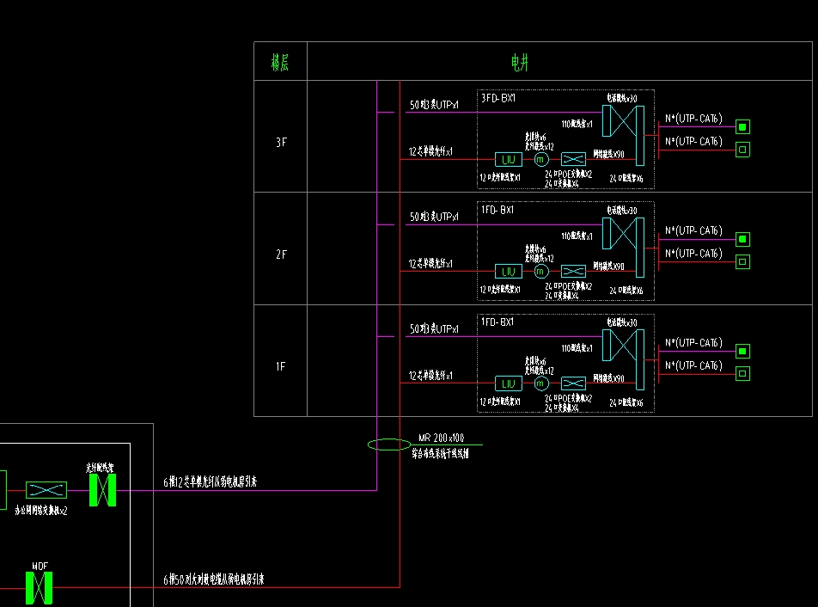The width and height of the screenshot is (818, 607).
Task: Select '12芯单模光纤x1' label on 3F
Action: [x=430, y=152]
